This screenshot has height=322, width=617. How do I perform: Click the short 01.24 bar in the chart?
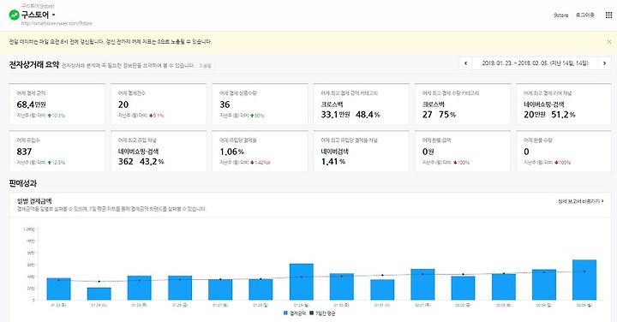point(99,294)
